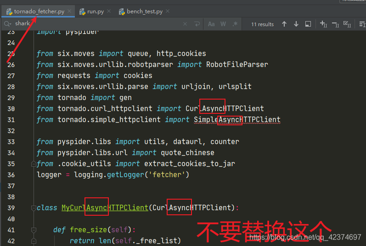Close the bench_test.py tab
Image resolution: width=366 pixels, height=246 pixels.
click(x=168, y=11)
